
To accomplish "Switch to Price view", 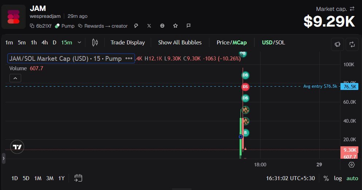I will coord(223,42).
